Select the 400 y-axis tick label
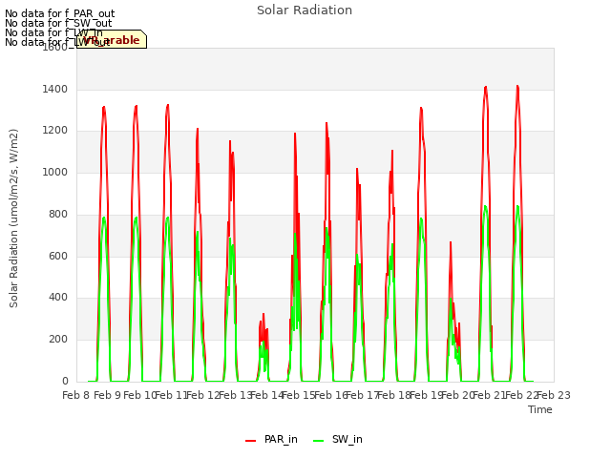The image size is (611, 458). [58, 297]
